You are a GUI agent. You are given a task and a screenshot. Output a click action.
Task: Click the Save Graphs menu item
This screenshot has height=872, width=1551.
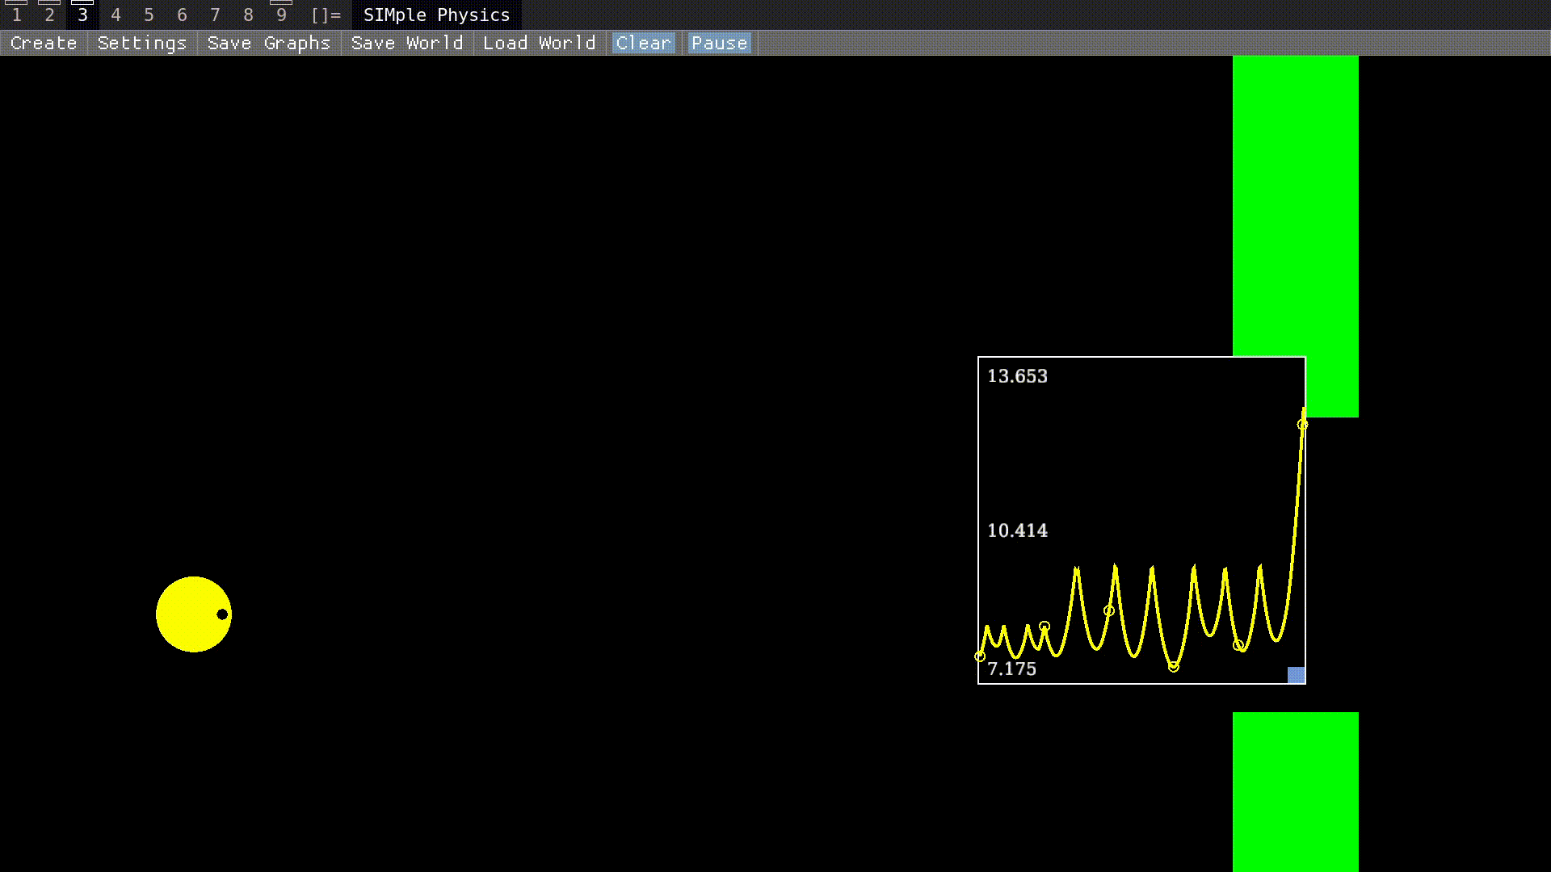(269, 44)
